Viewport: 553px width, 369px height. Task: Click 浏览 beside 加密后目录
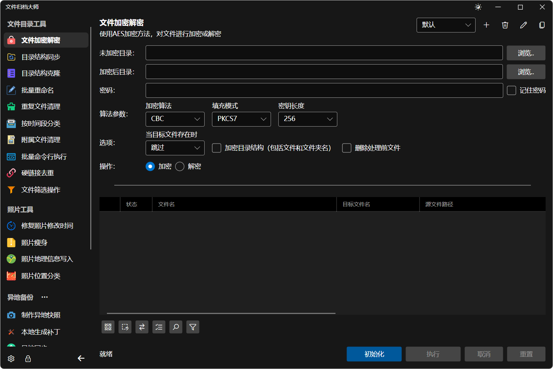(526, 72)
